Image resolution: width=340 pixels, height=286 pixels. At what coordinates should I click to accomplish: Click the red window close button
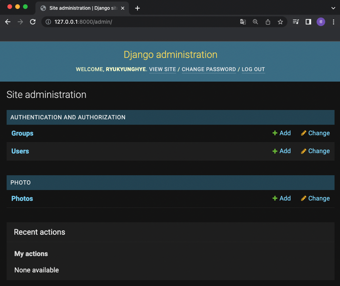10,7
